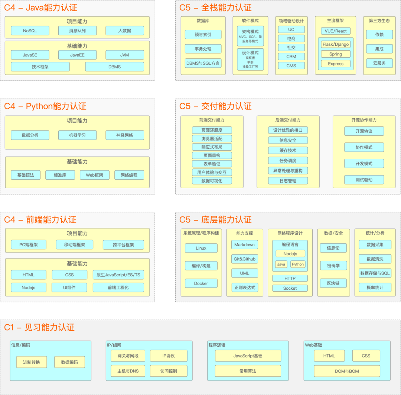401x395 pixels.
Task: Click the 正则表达式 box
Action: pyautogui.click(x=244, y=288)
